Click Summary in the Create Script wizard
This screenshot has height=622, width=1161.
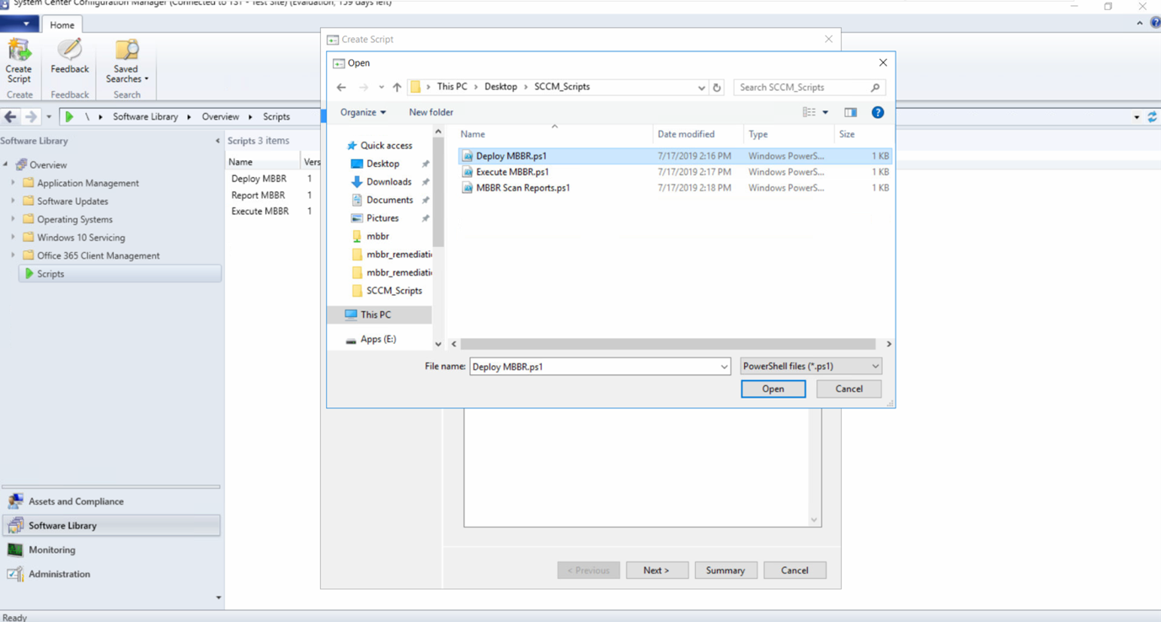725,571
